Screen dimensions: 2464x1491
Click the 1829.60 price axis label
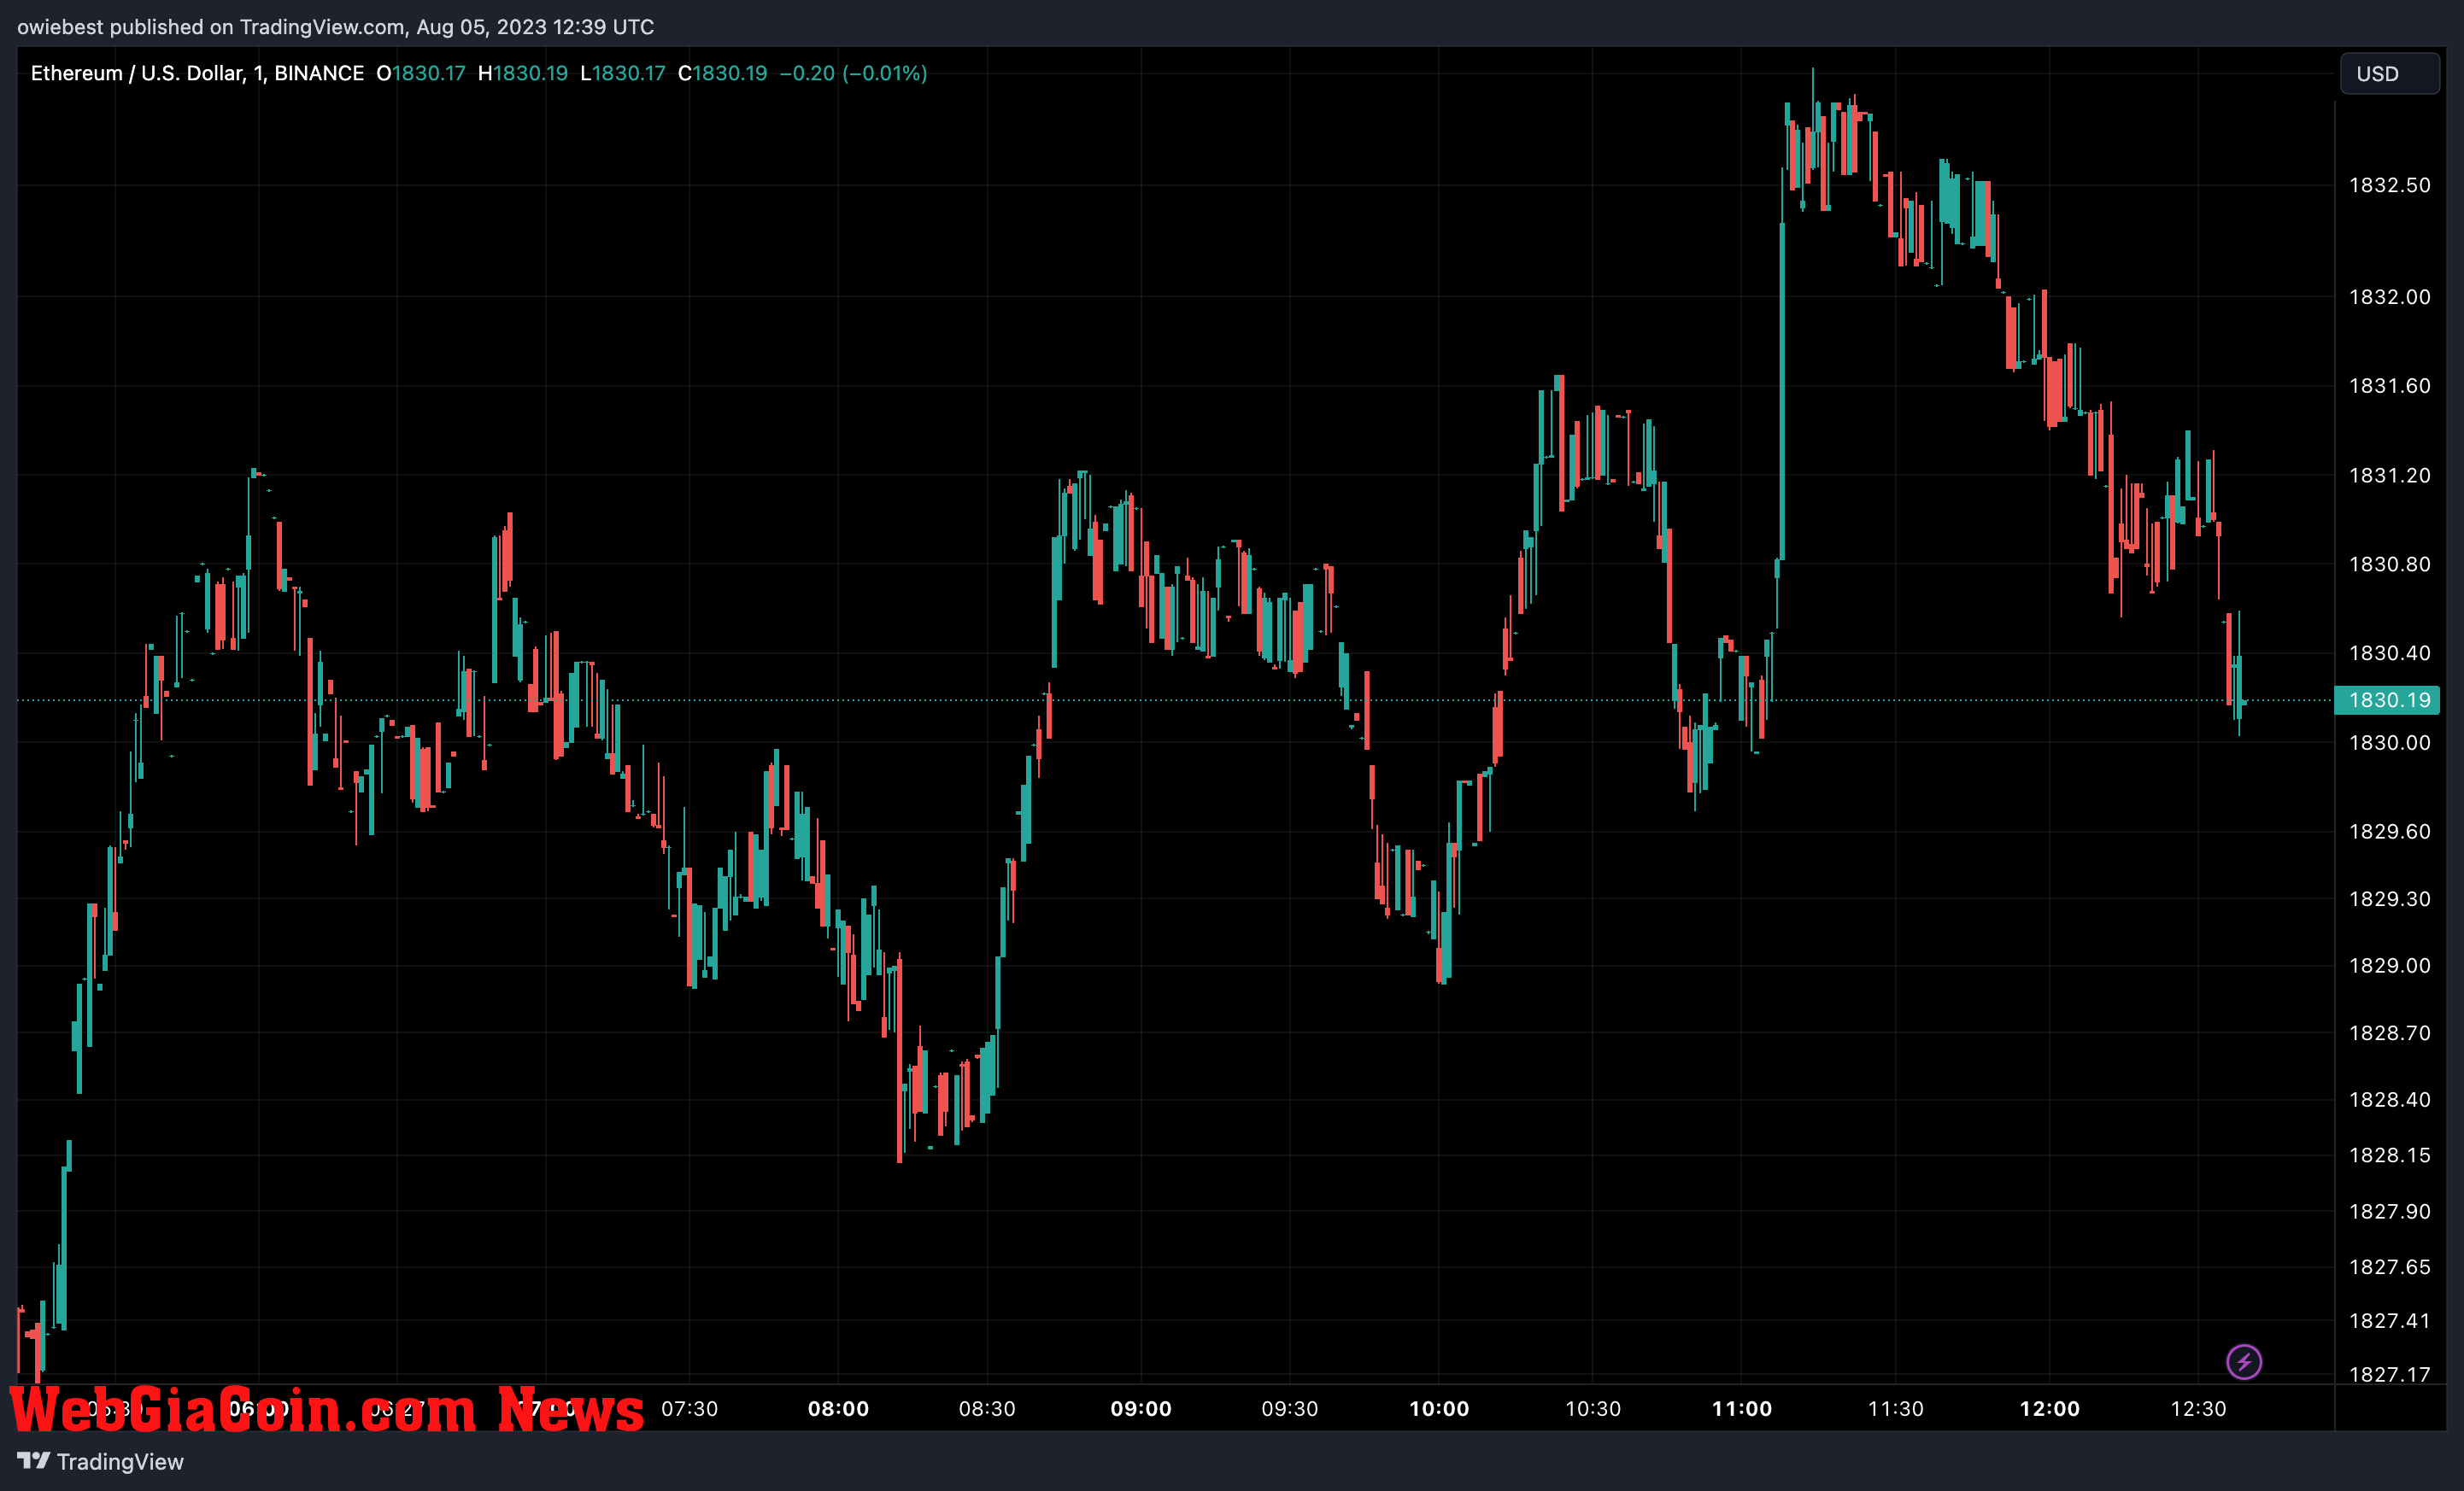(x=2389, y=832)
